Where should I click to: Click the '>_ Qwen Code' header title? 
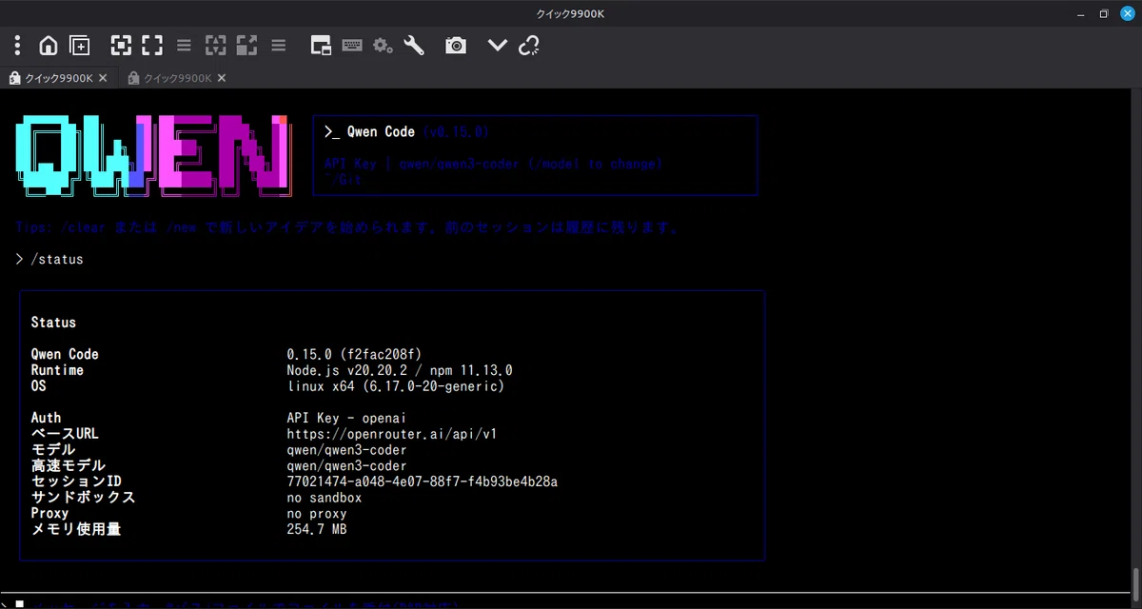369,131
